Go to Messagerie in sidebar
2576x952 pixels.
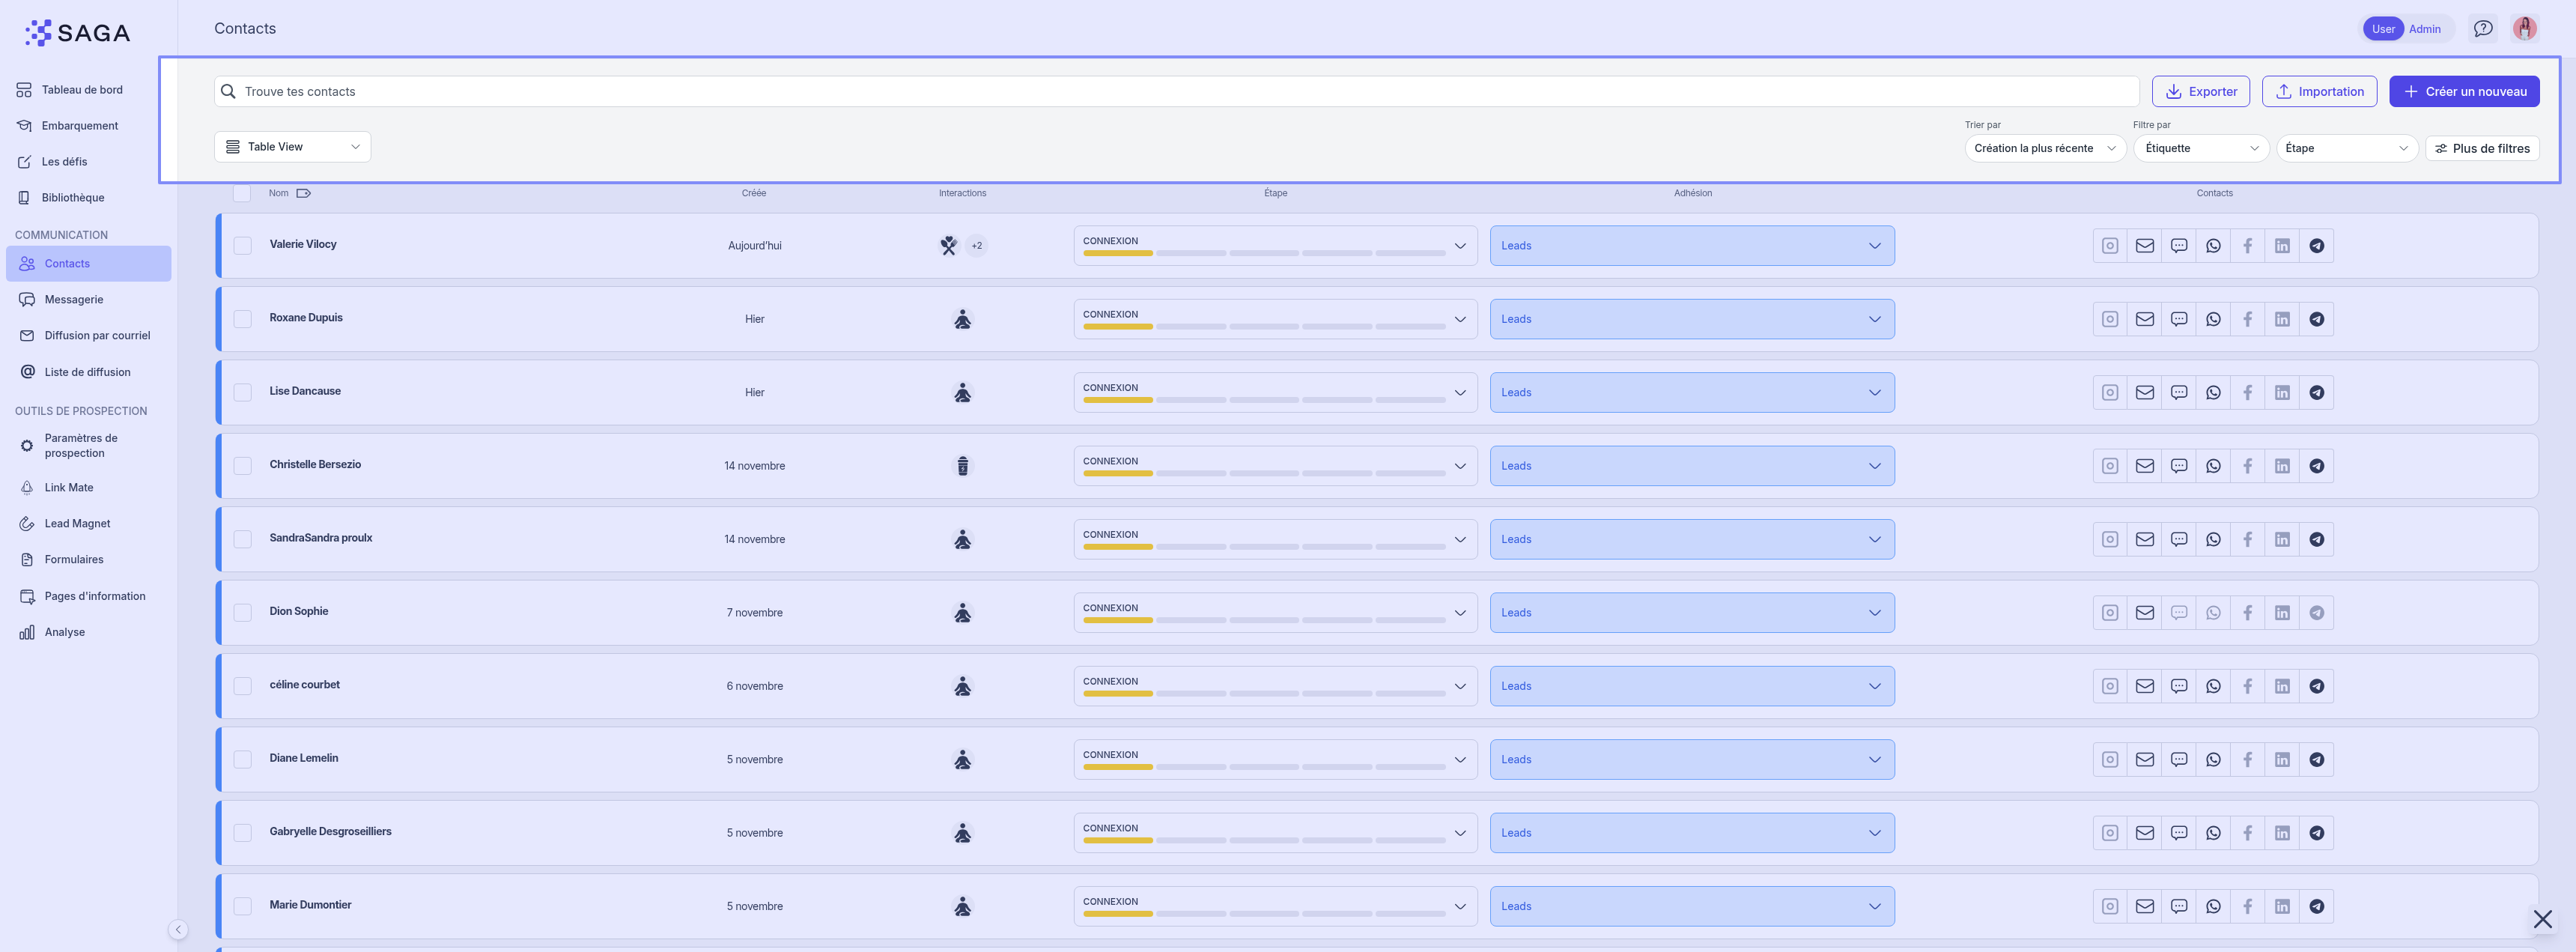(74, 300)
